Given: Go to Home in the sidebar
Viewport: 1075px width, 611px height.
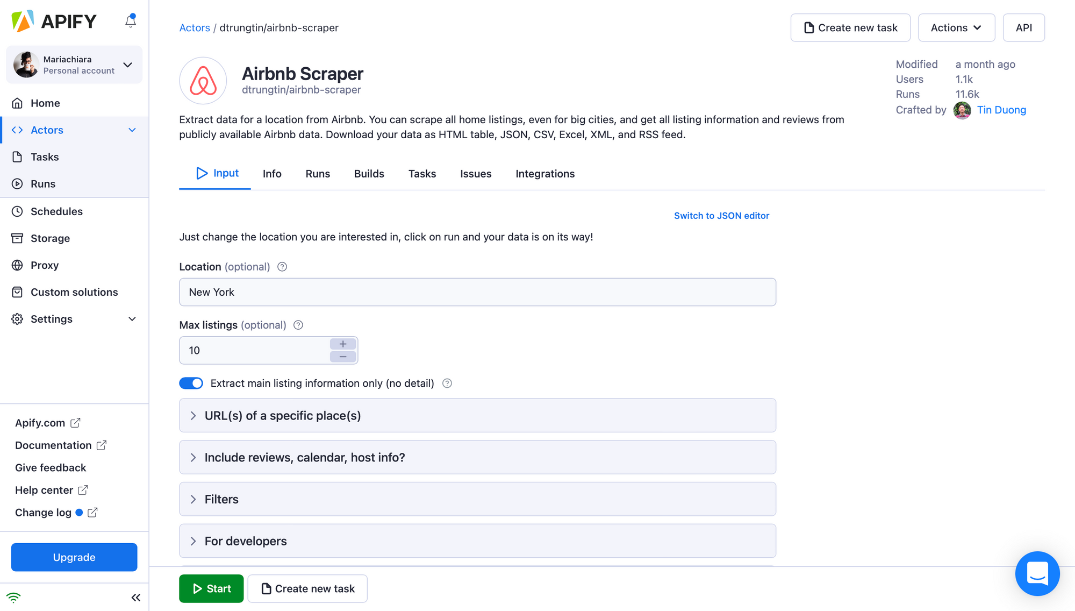Looking at the screenshot, I should [x=74, y=103].
